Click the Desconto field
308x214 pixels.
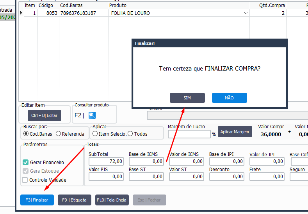point(227,177)
